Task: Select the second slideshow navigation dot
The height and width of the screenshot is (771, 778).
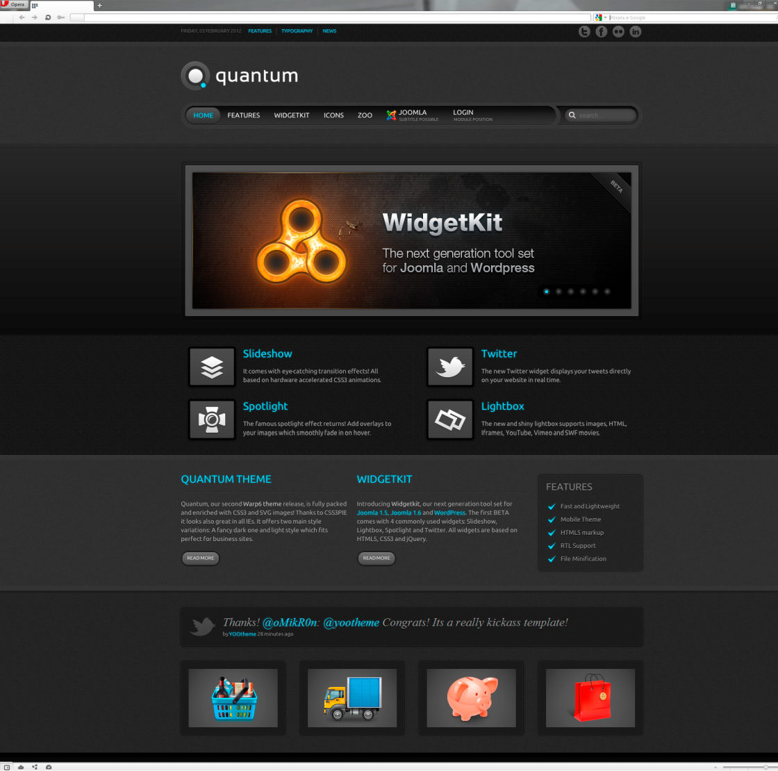Action: (558, 292)
